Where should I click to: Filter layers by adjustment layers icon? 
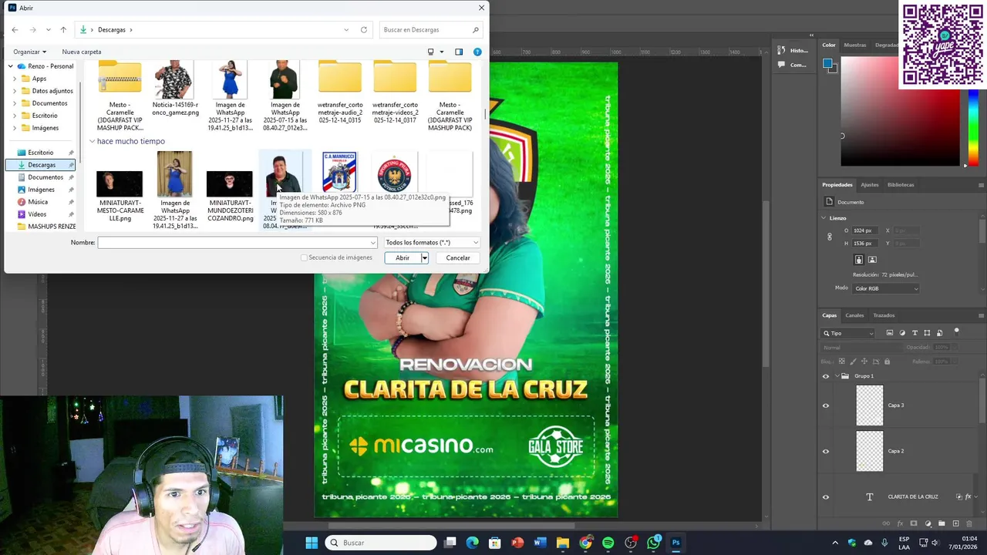click(x=902, y=333)
